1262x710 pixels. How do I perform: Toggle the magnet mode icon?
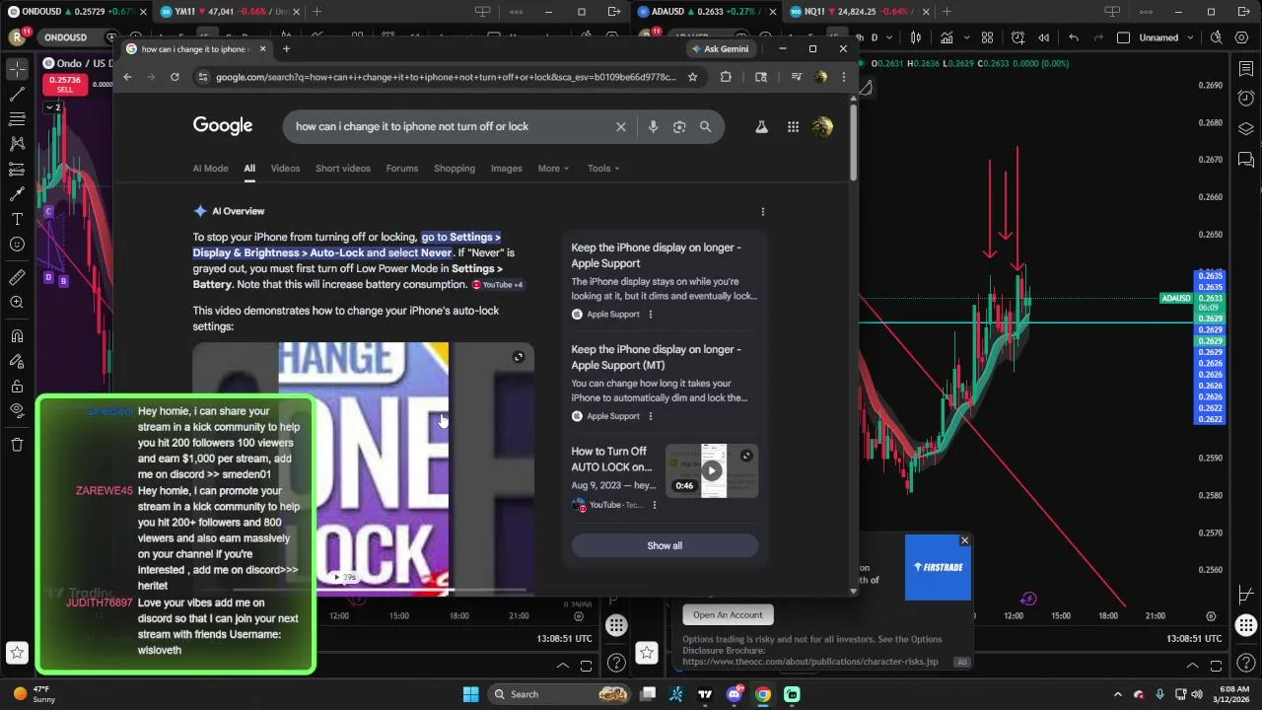[17, 336]
